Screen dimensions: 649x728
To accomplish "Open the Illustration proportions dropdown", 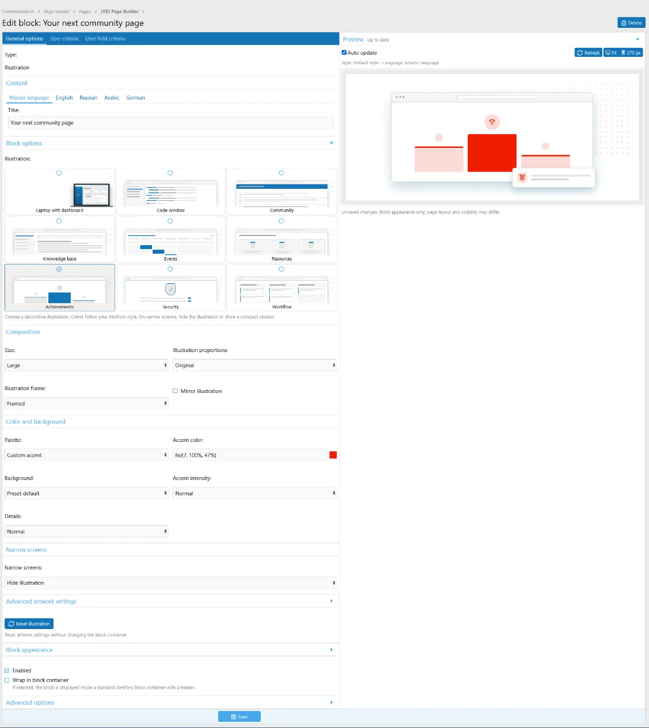I will pos(254,365).
